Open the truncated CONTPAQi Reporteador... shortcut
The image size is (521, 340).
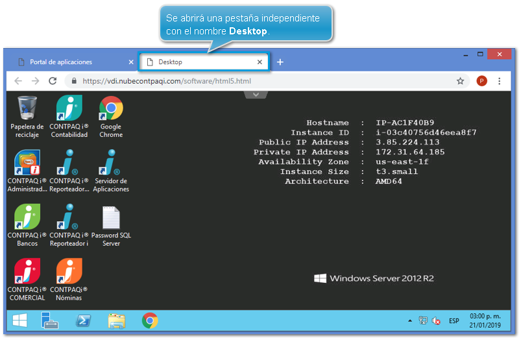pyautogui.click(x=69, y=171)
